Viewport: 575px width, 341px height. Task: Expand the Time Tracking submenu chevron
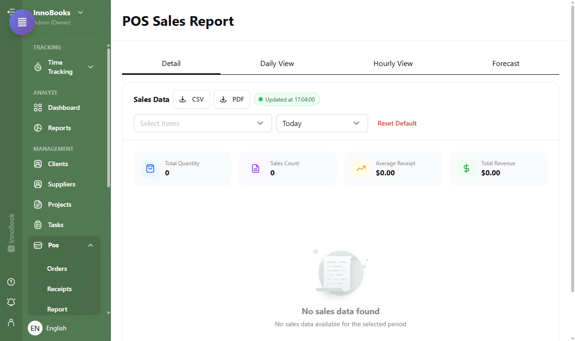coord(91,67)
